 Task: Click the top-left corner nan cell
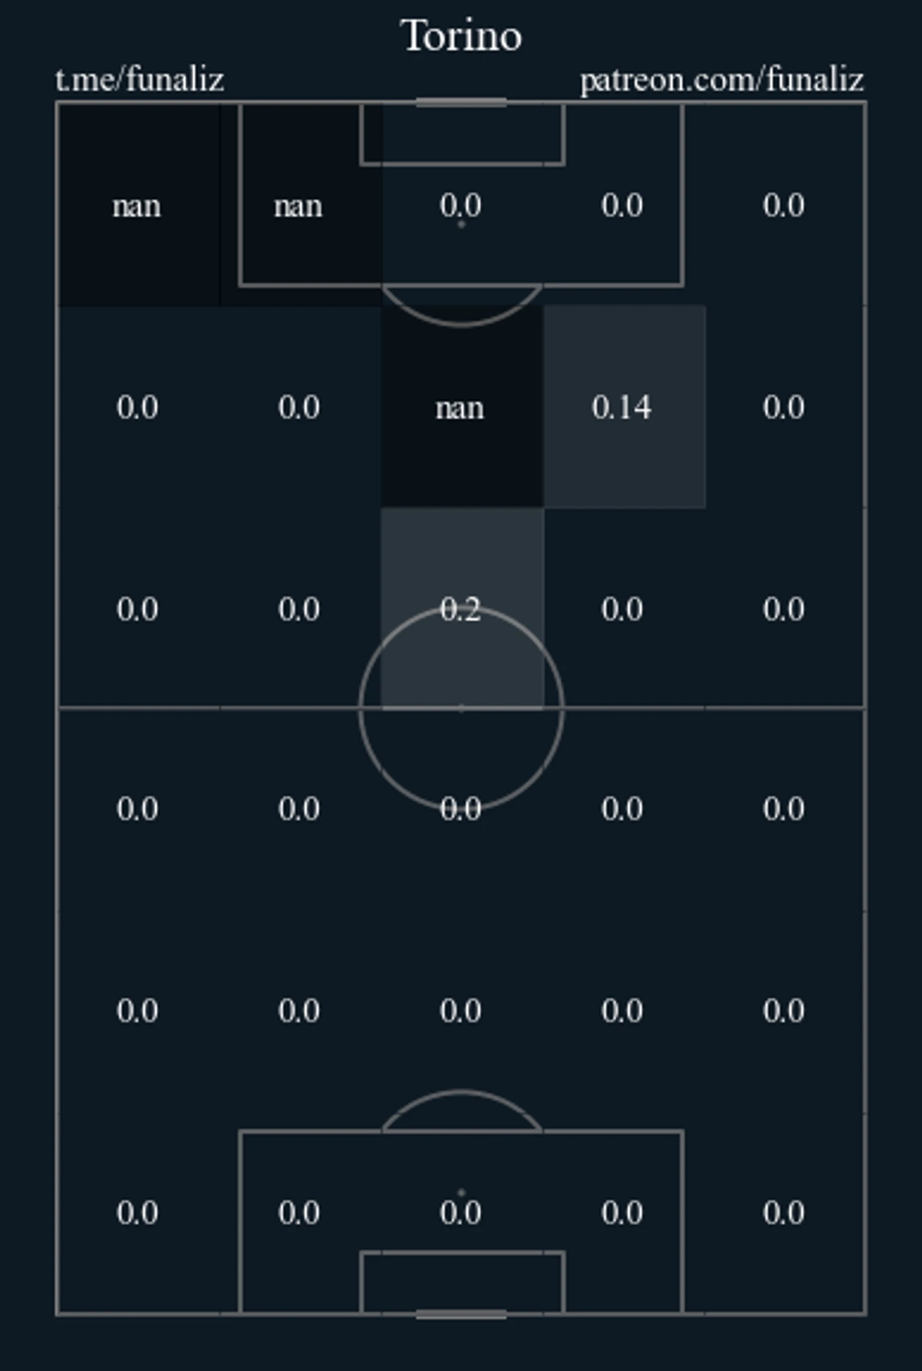pos(138,205)
